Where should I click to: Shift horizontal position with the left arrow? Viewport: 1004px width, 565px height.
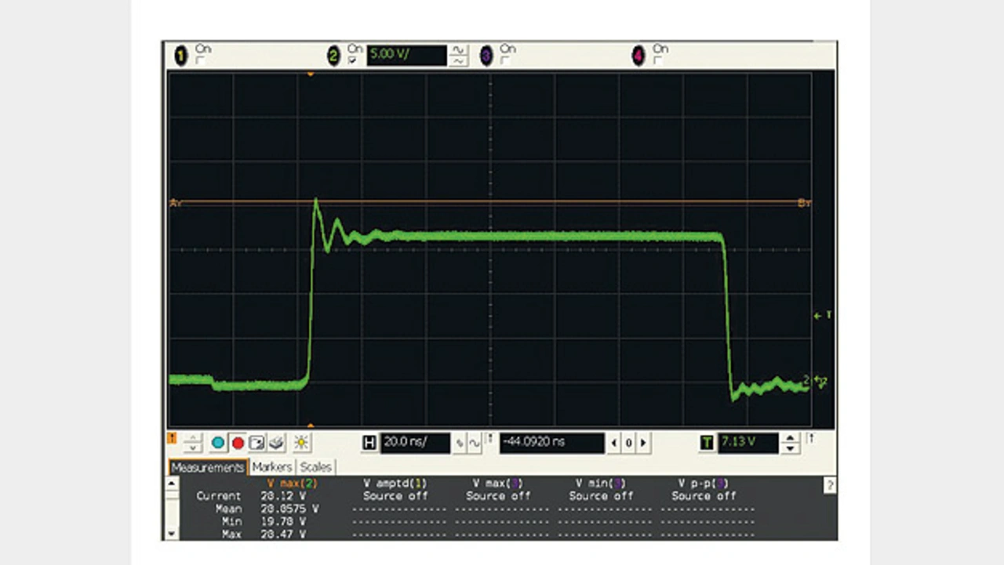point(614,444)
